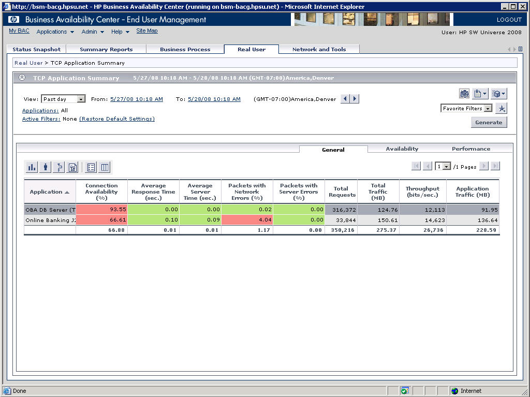Shift time range back with the left arrow
This screenshot has width=530, height=397.
[x=345, y=99]
